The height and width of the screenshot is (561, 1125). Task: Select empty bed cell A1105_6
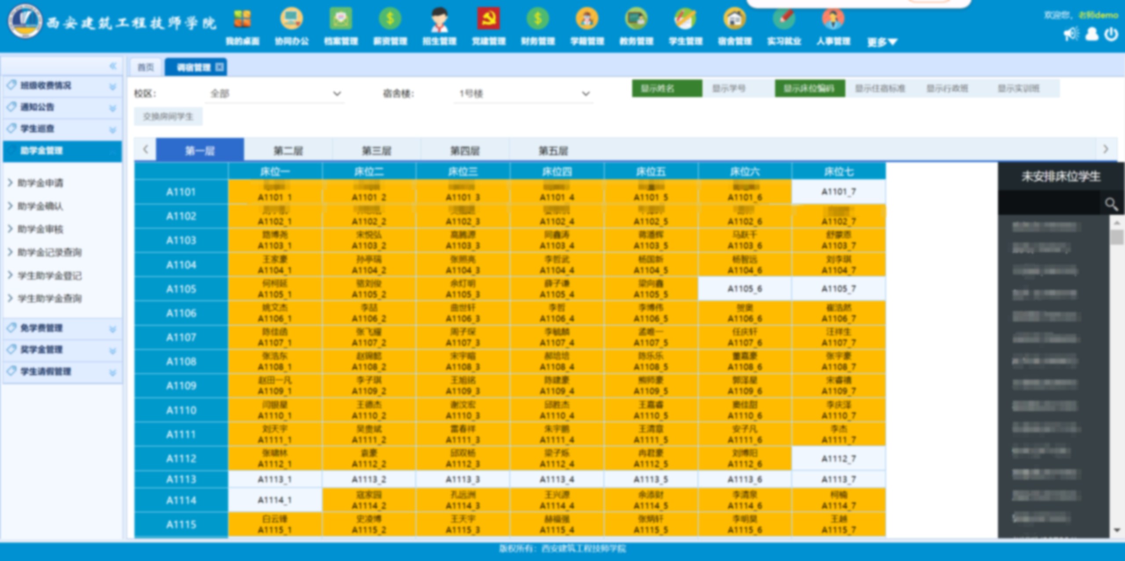pyautogui.click(x=745, y=289)
